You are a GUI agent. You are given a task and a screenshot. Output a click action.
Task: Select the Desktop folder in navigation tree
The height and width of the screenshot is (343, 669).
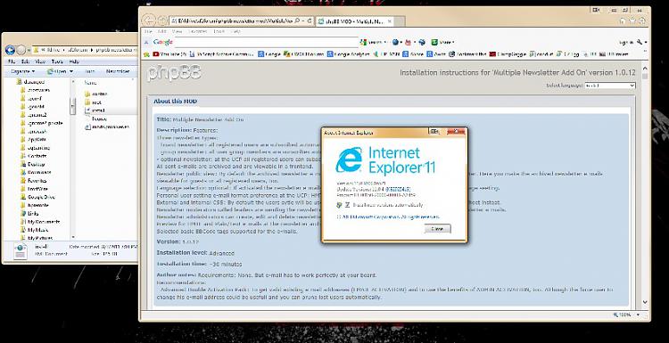[37, 164]
